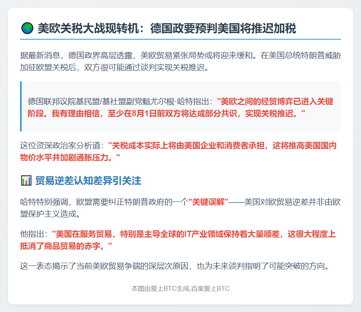Click headline '美欧关税大战现转机'

click(88, 28)
